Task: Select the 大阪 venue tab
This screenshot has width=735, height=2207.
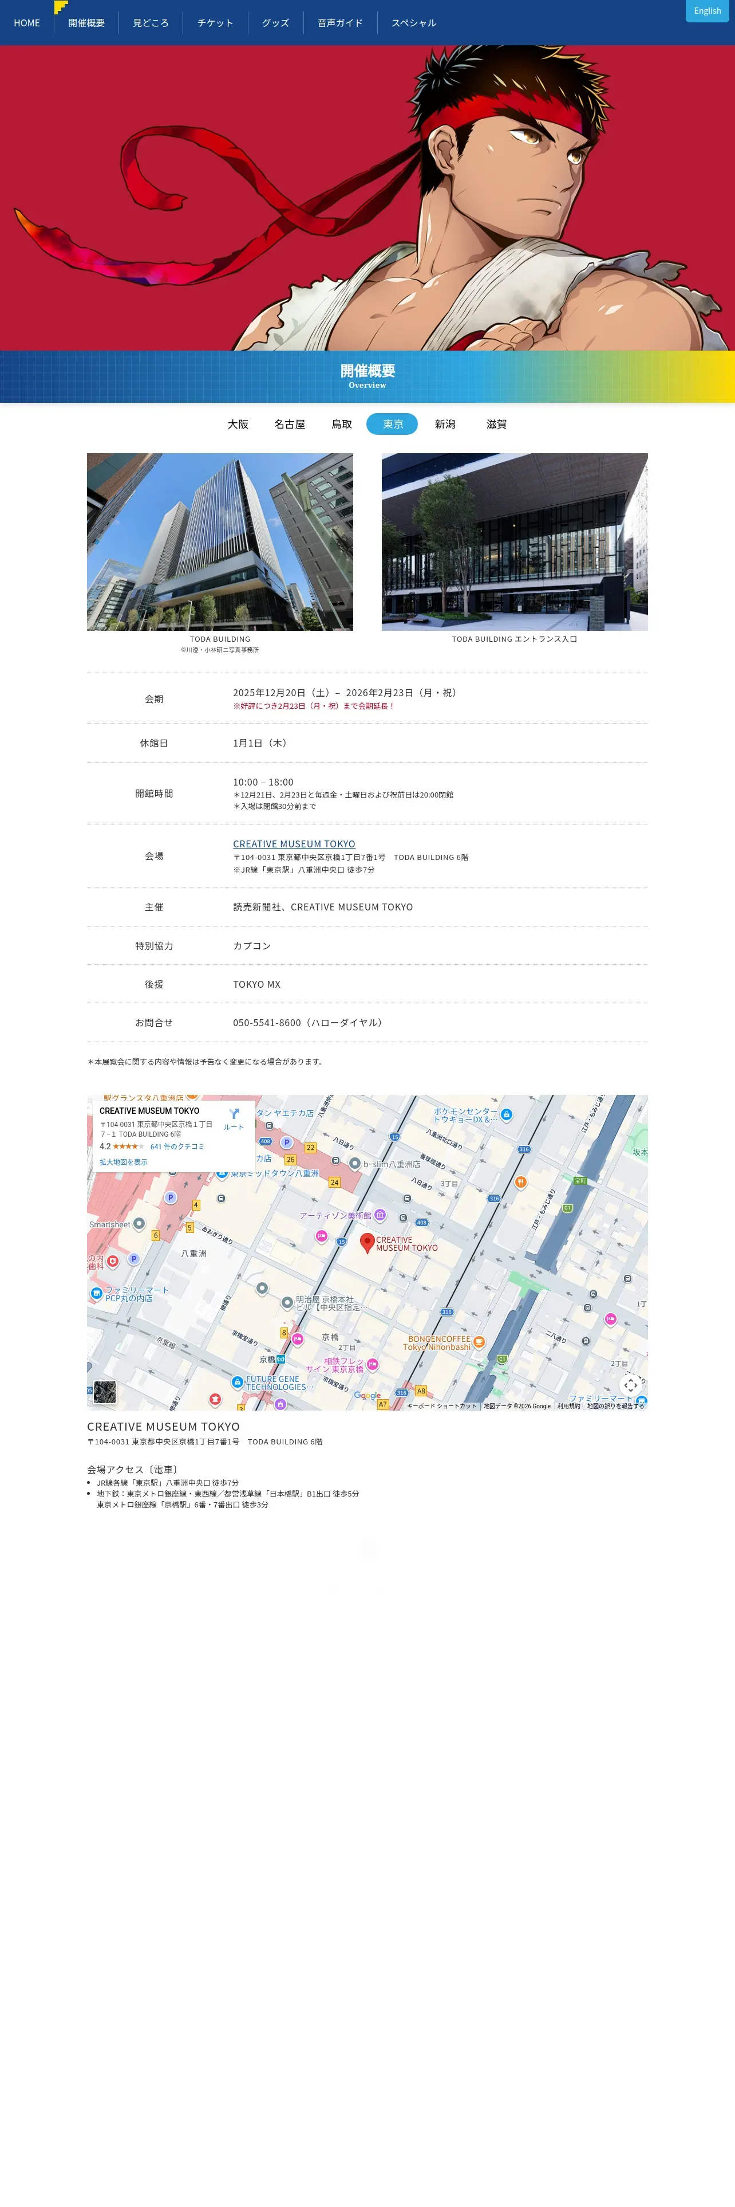Action: (x=238, y=424)
